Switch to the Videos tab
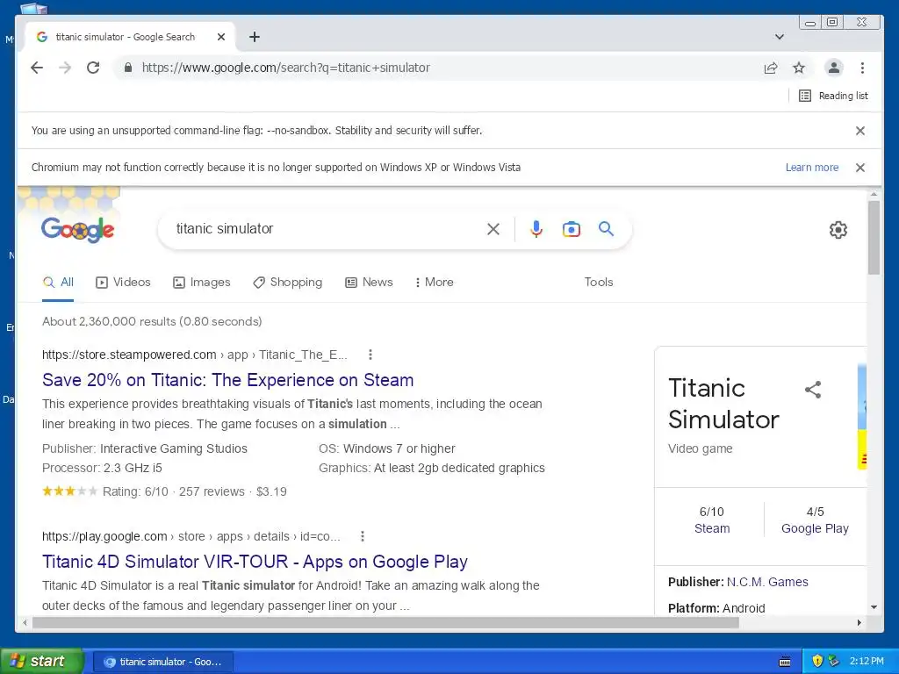 (x=123, y=282)
